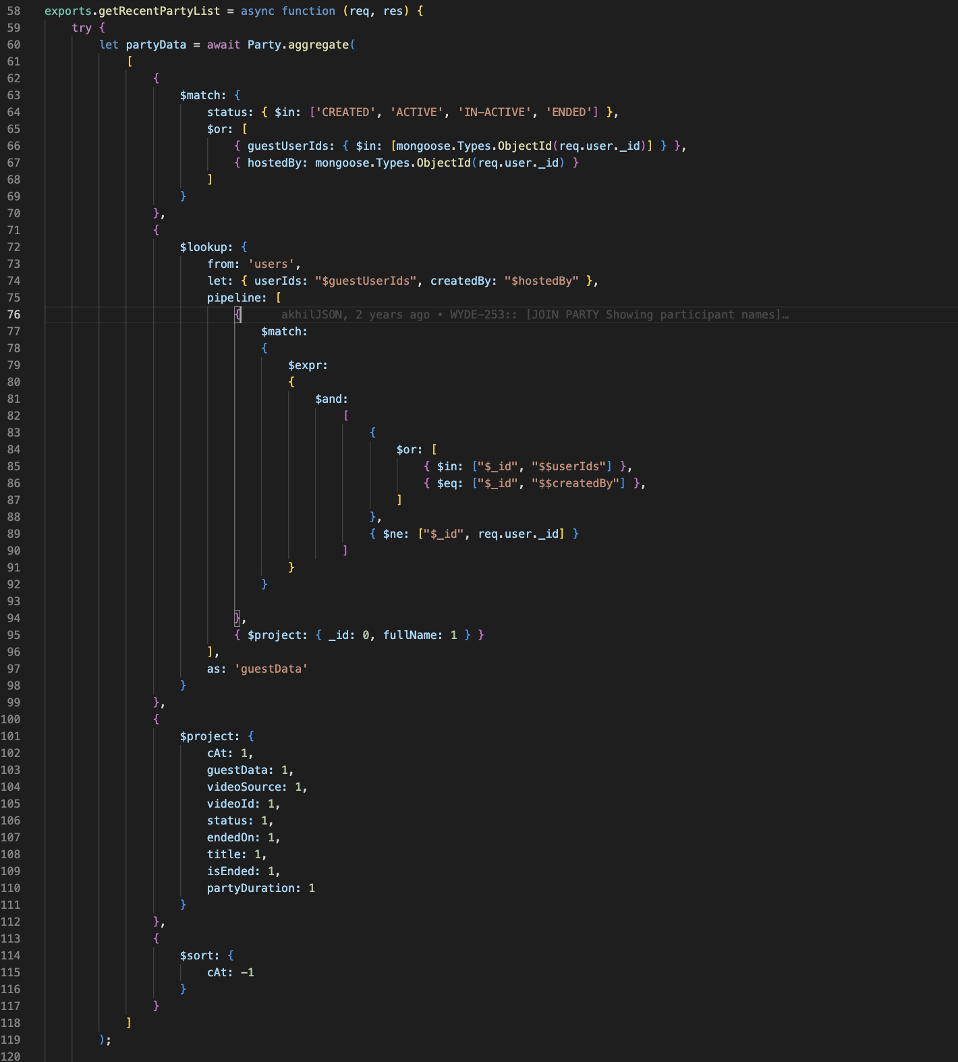The height and width of the screenshot is (1062, 958).
Task: Click the isEnded field on line 109
Action: click(x=230, y=871)
